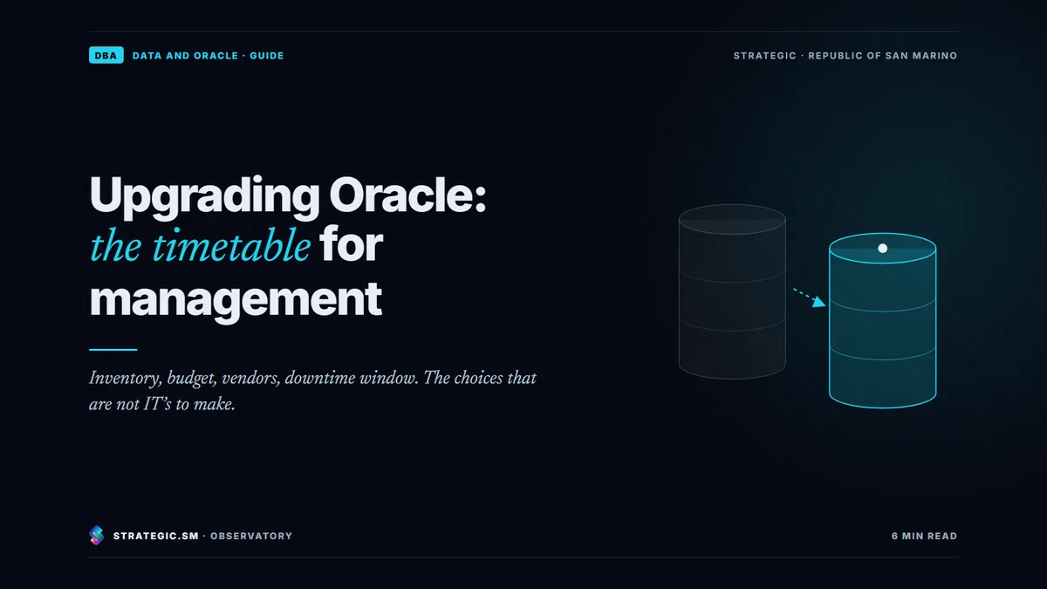Click the 'OBSERVATORY' footer label
The width and height of the screenshot is (1047, 589).
[251, 536]
